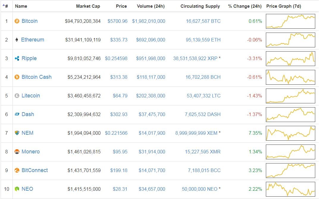Image resolution: width=320 pixels, height=199 pixels.
Task: Sort table by Market Cap header
Action: tap(88, 6)
